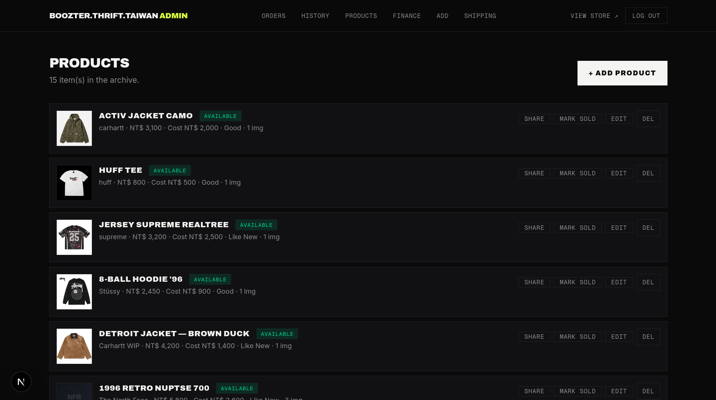Open the Finance section

(407, 16)
